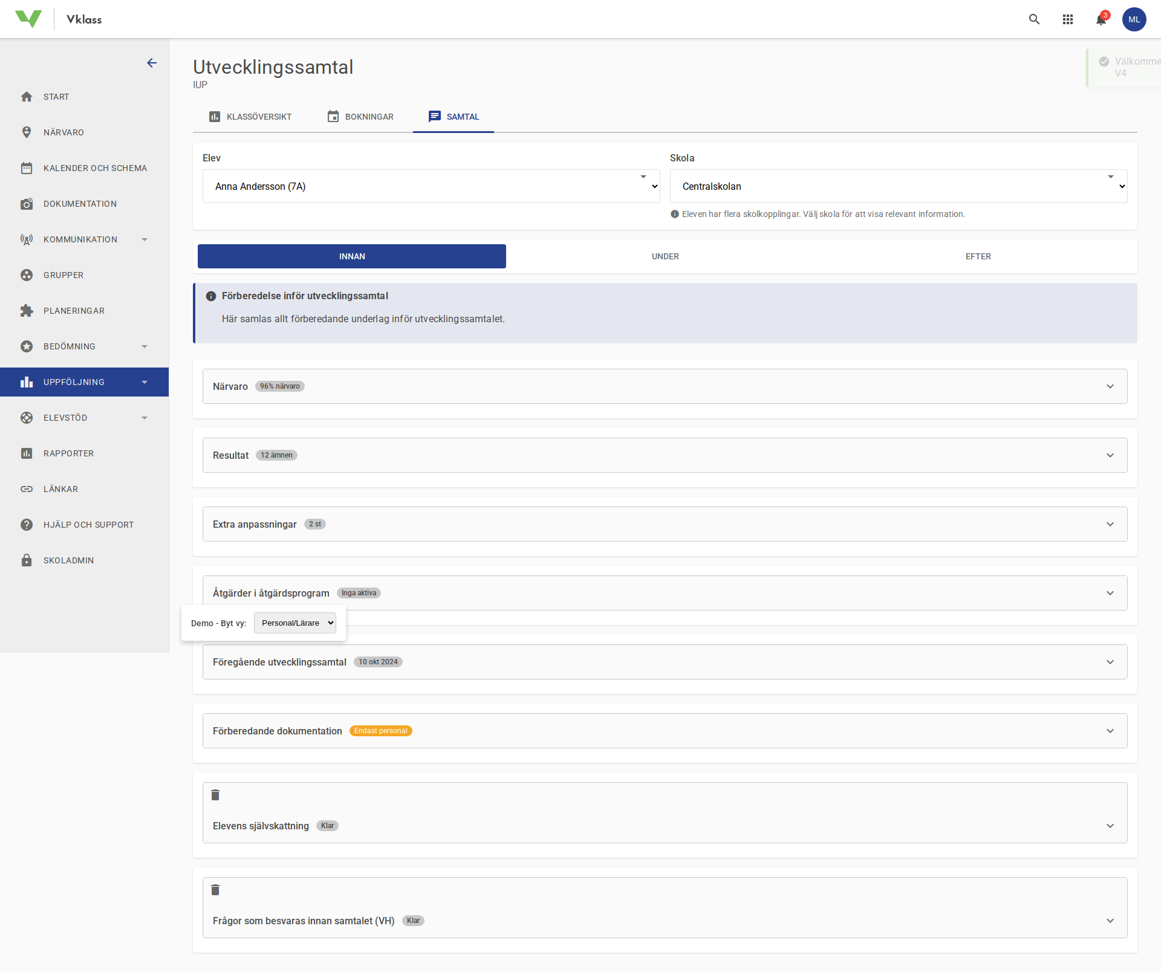Go to Rapporter in sidebar
Screen dimensions: 1161x972
click(x=68, y=453)
